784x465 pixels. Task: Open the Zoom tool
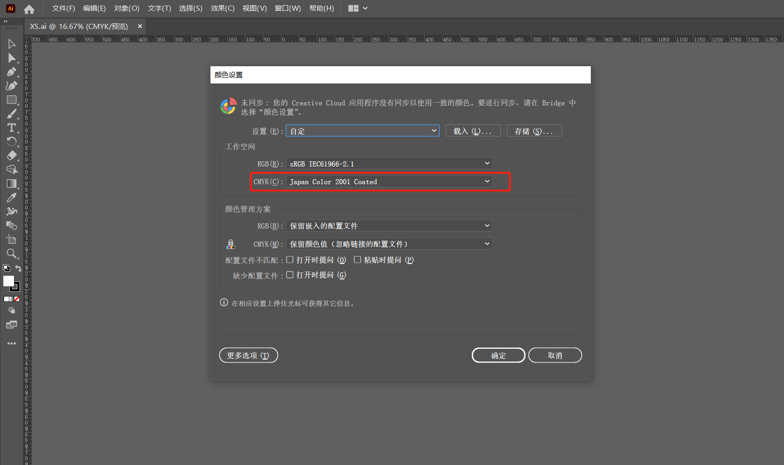pyautogui.click(x=12, y=254)
